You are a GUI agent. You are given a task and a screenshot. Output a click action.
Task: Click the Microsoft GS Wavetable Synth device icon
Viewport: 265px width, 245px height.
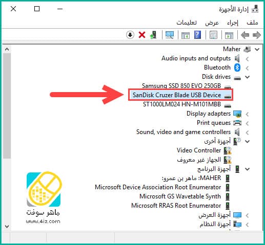pyautogui.click(x=228, y=196)
